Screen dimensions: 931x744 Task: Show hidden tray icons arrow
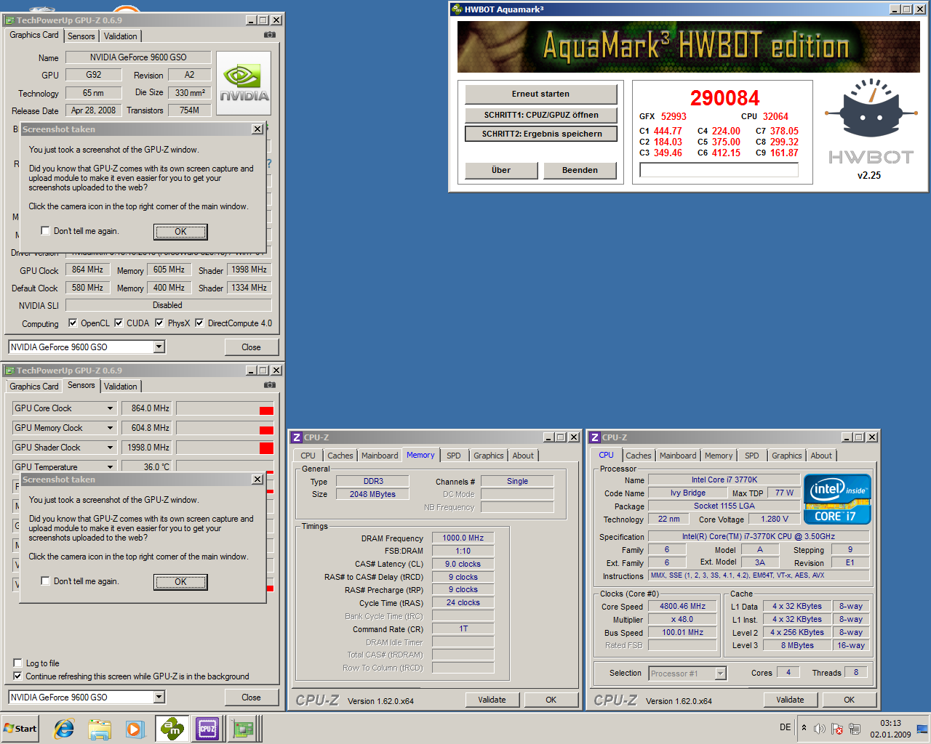point(804,728)
